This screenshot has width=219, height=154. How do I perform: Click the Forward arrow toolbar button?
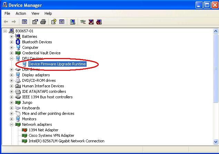[x=14, y=22]
